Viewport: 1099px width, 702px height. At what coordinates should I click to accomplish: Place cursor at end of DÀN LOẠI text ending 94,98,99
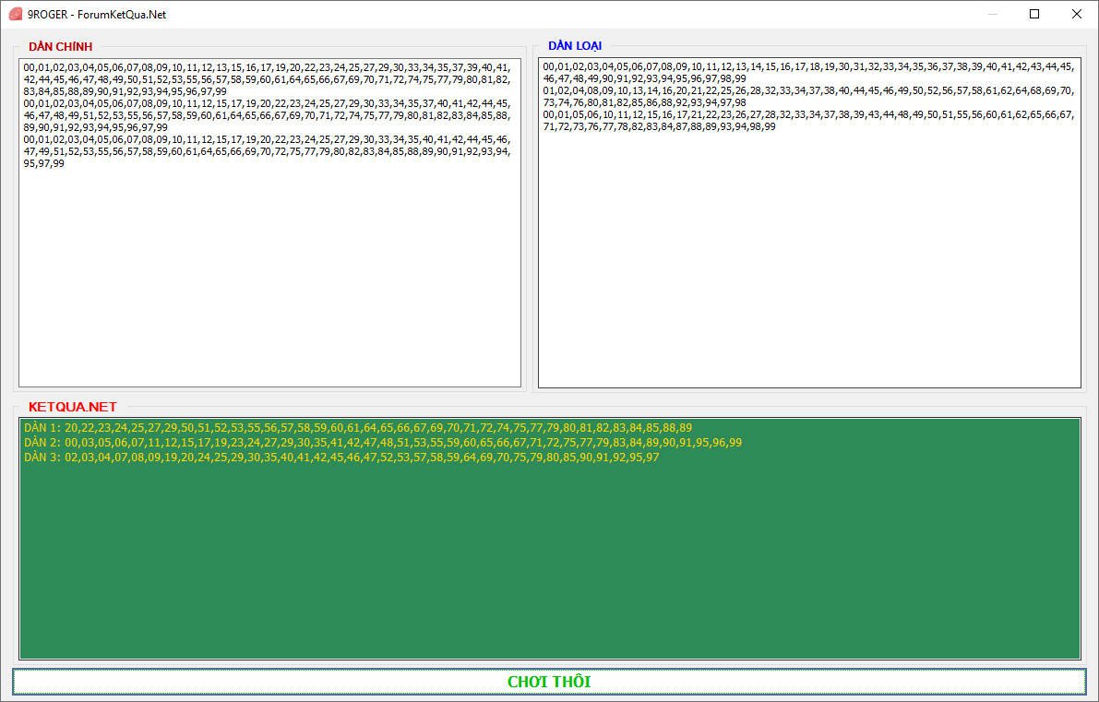[x=776, y=126]
